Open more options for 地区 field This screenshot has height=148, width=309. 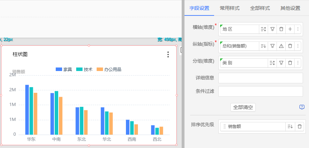(x=298, y=29)
